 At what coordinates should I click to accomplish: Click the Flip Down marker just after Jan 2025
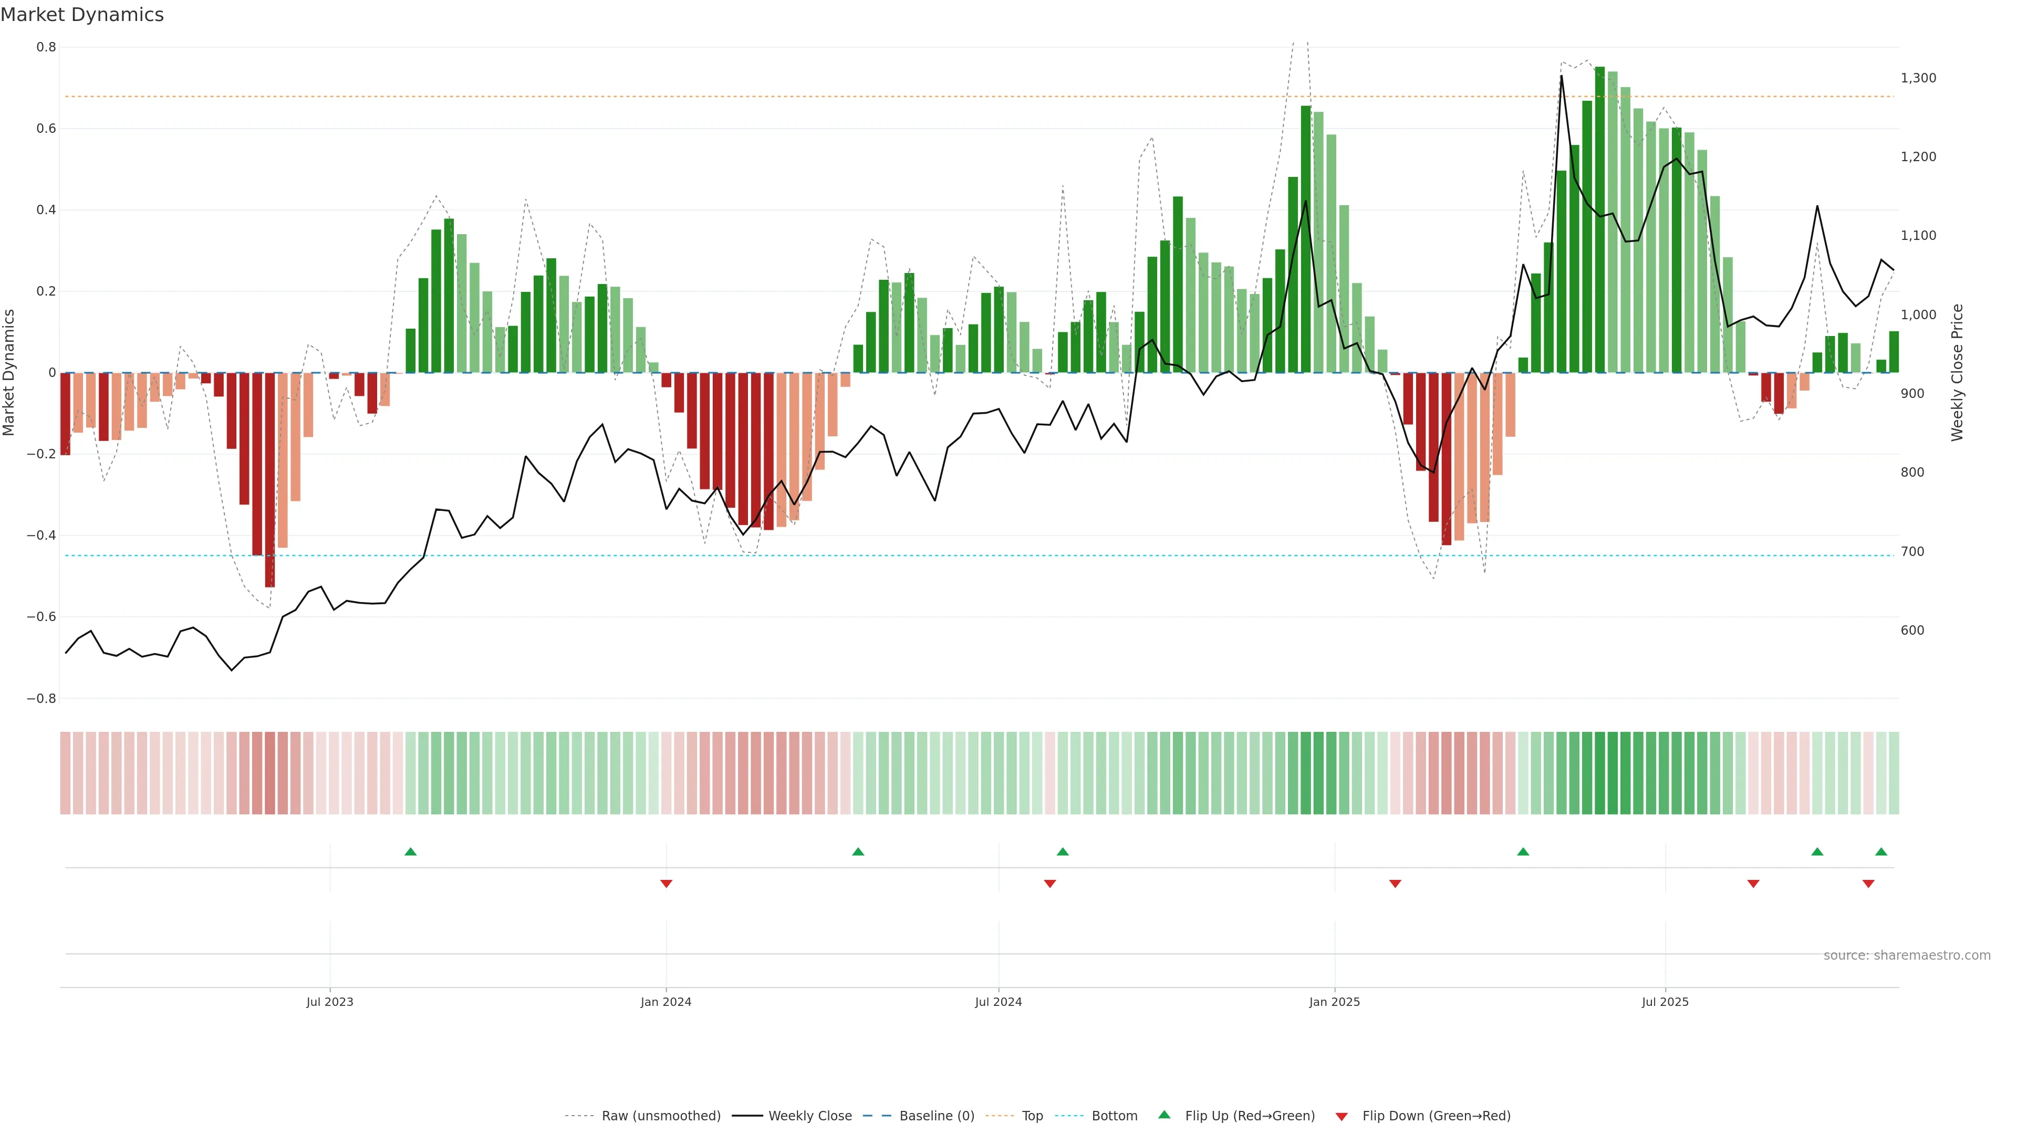pyautogui.click(x=1395, y=884)
